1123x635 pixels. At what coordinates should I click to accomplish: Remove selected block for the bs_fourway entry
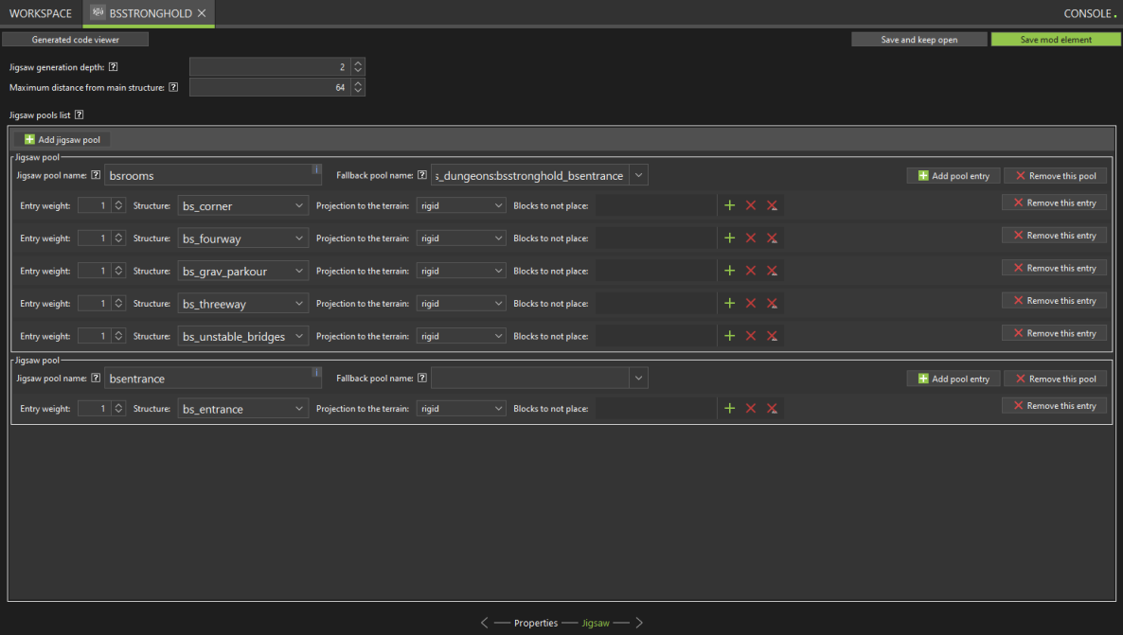pos(751,238)
